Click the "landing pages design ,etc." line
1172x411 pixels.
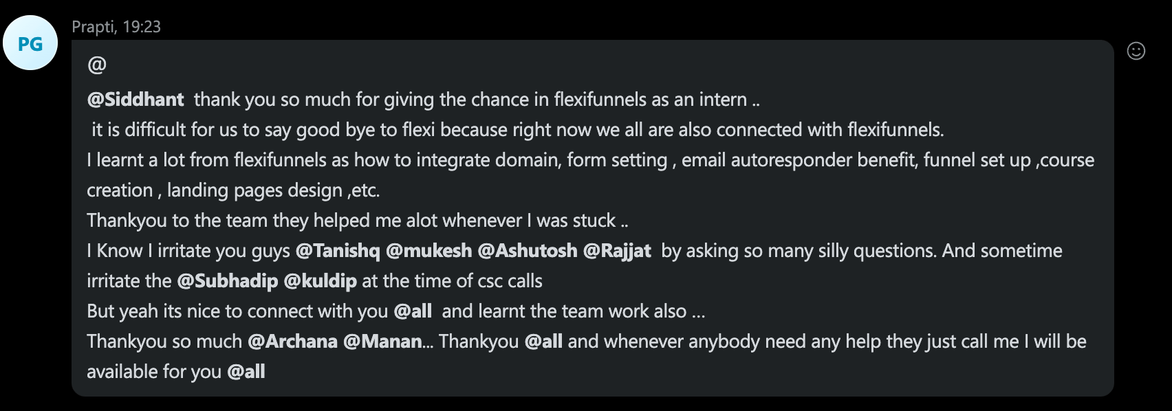(x=233, y=190)
